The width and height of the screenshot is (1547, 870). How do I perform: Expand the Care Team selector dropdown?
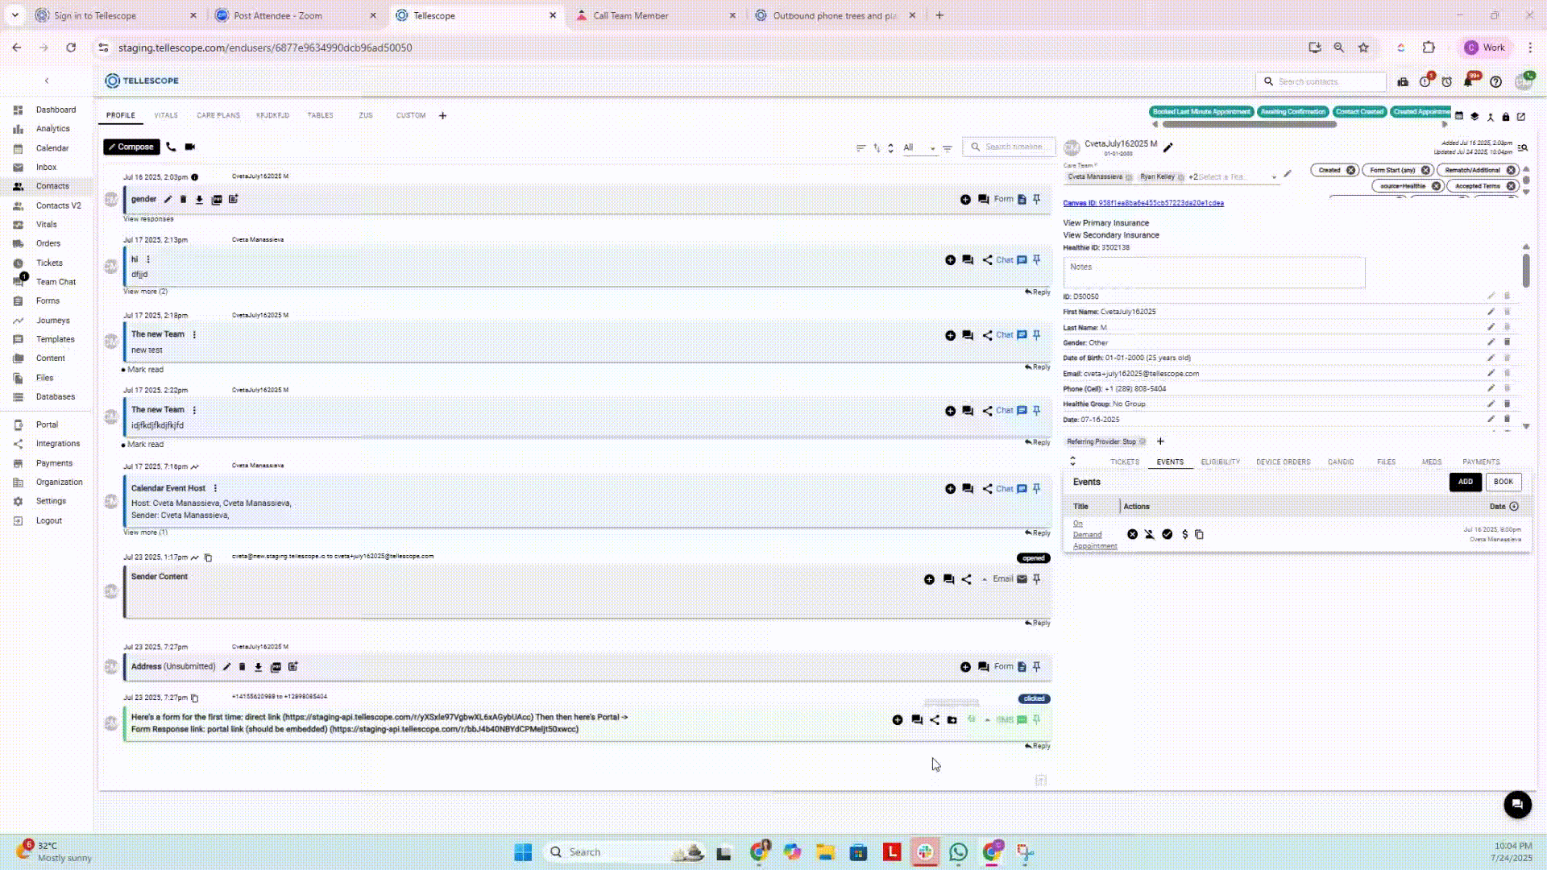[x=1274, y=177]
